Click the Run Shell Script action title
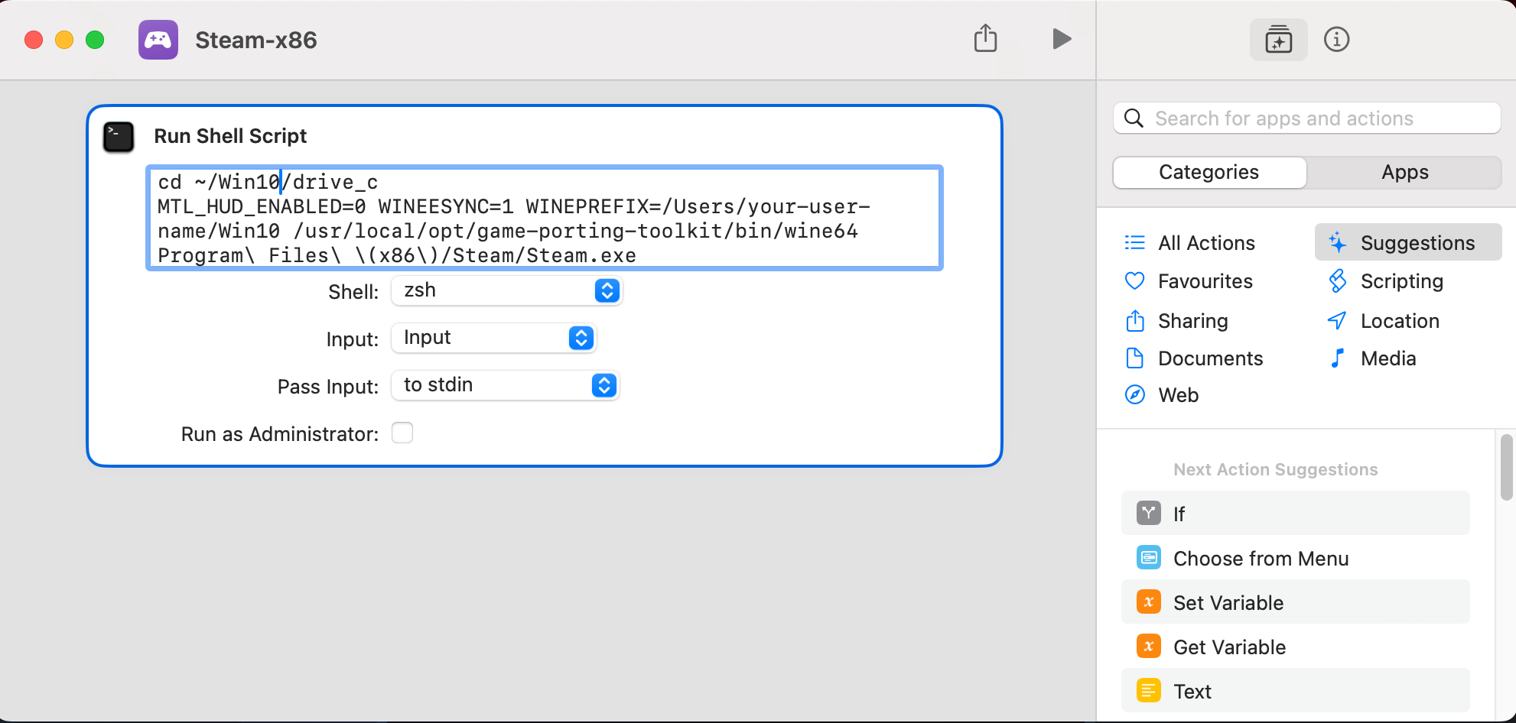The width and height of the screenshot is (1516, 723). [230, 136]
